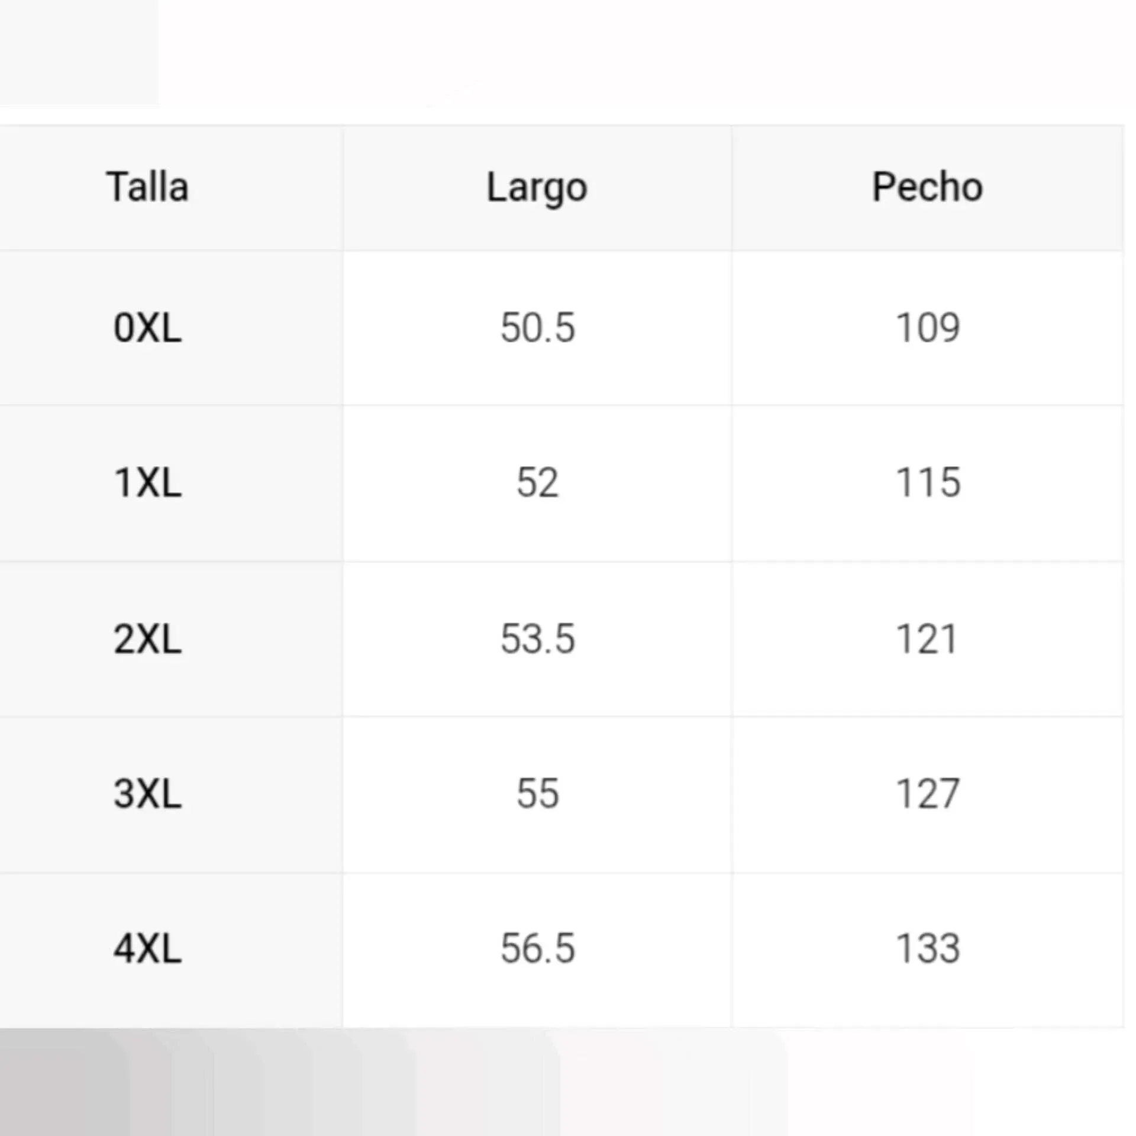Click the Largo value 55 cell
1136x1136 pixels.
click(537, 794)
